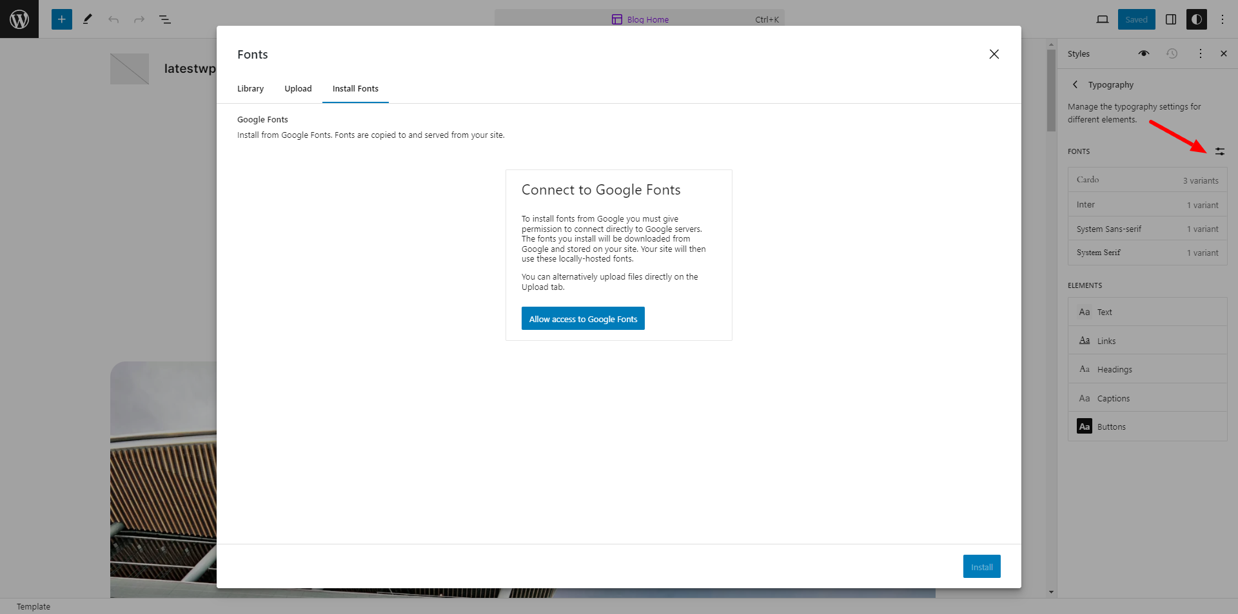Click the Install button
The width and height of the screenshot is (1238, 614).
[982, 566]
